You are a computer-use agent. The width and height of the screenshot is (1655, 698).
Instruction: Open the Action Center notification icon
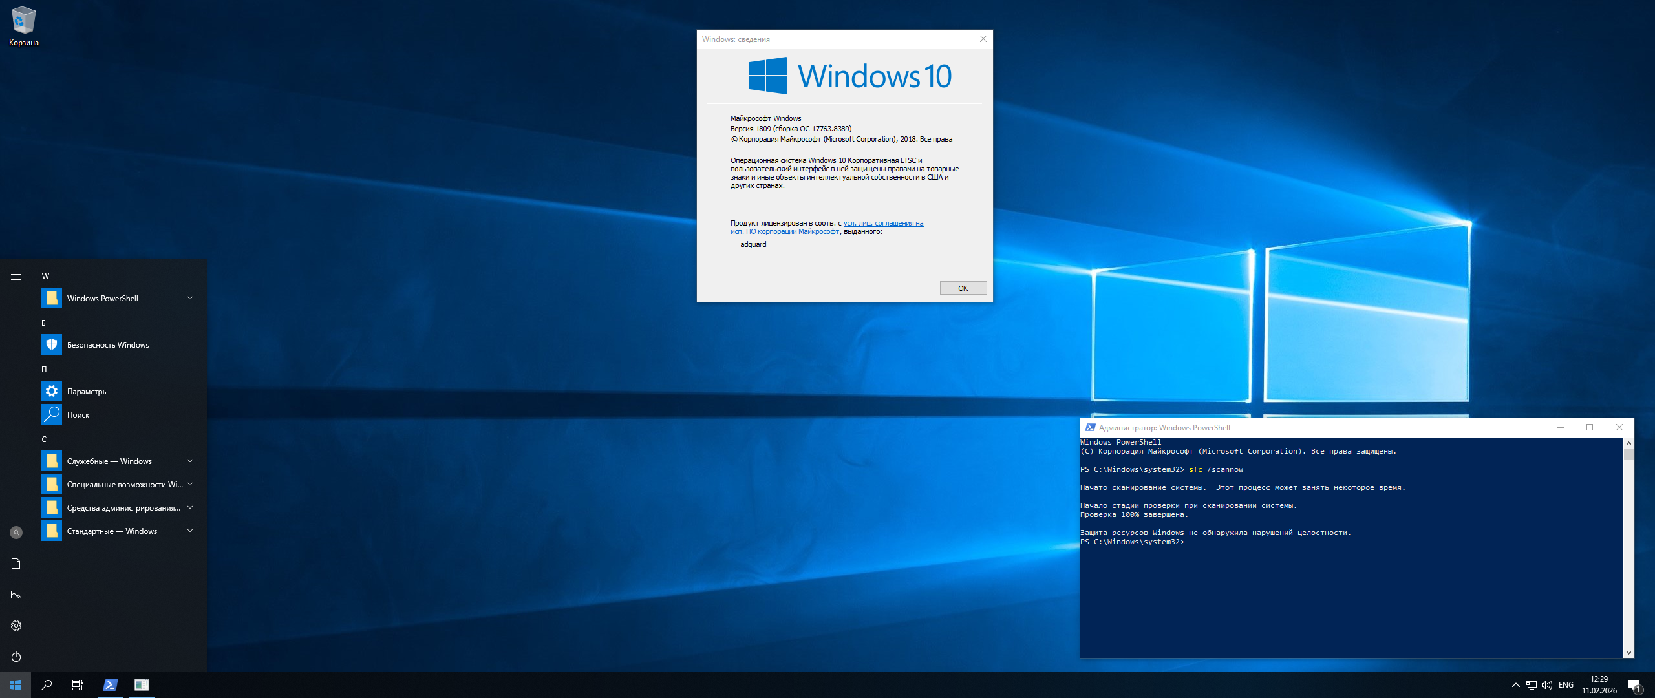coord(1634,685)
